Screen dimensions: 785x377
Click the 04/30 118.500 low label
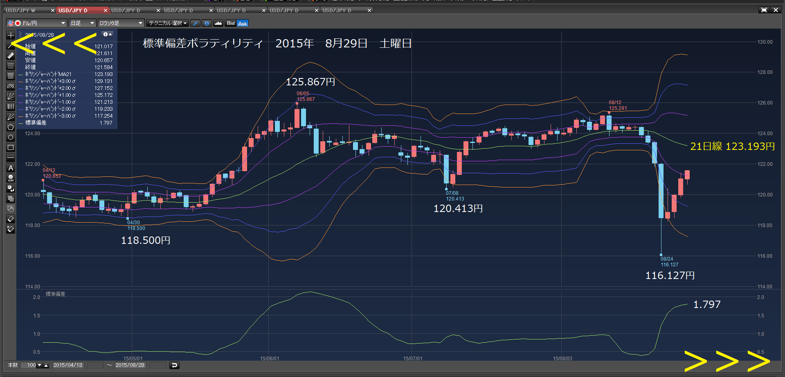click(136, 225)
